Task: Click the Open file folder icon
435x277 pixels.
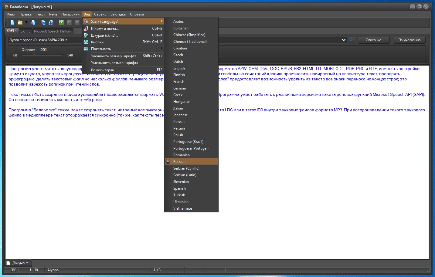Action: coord(20,22)
